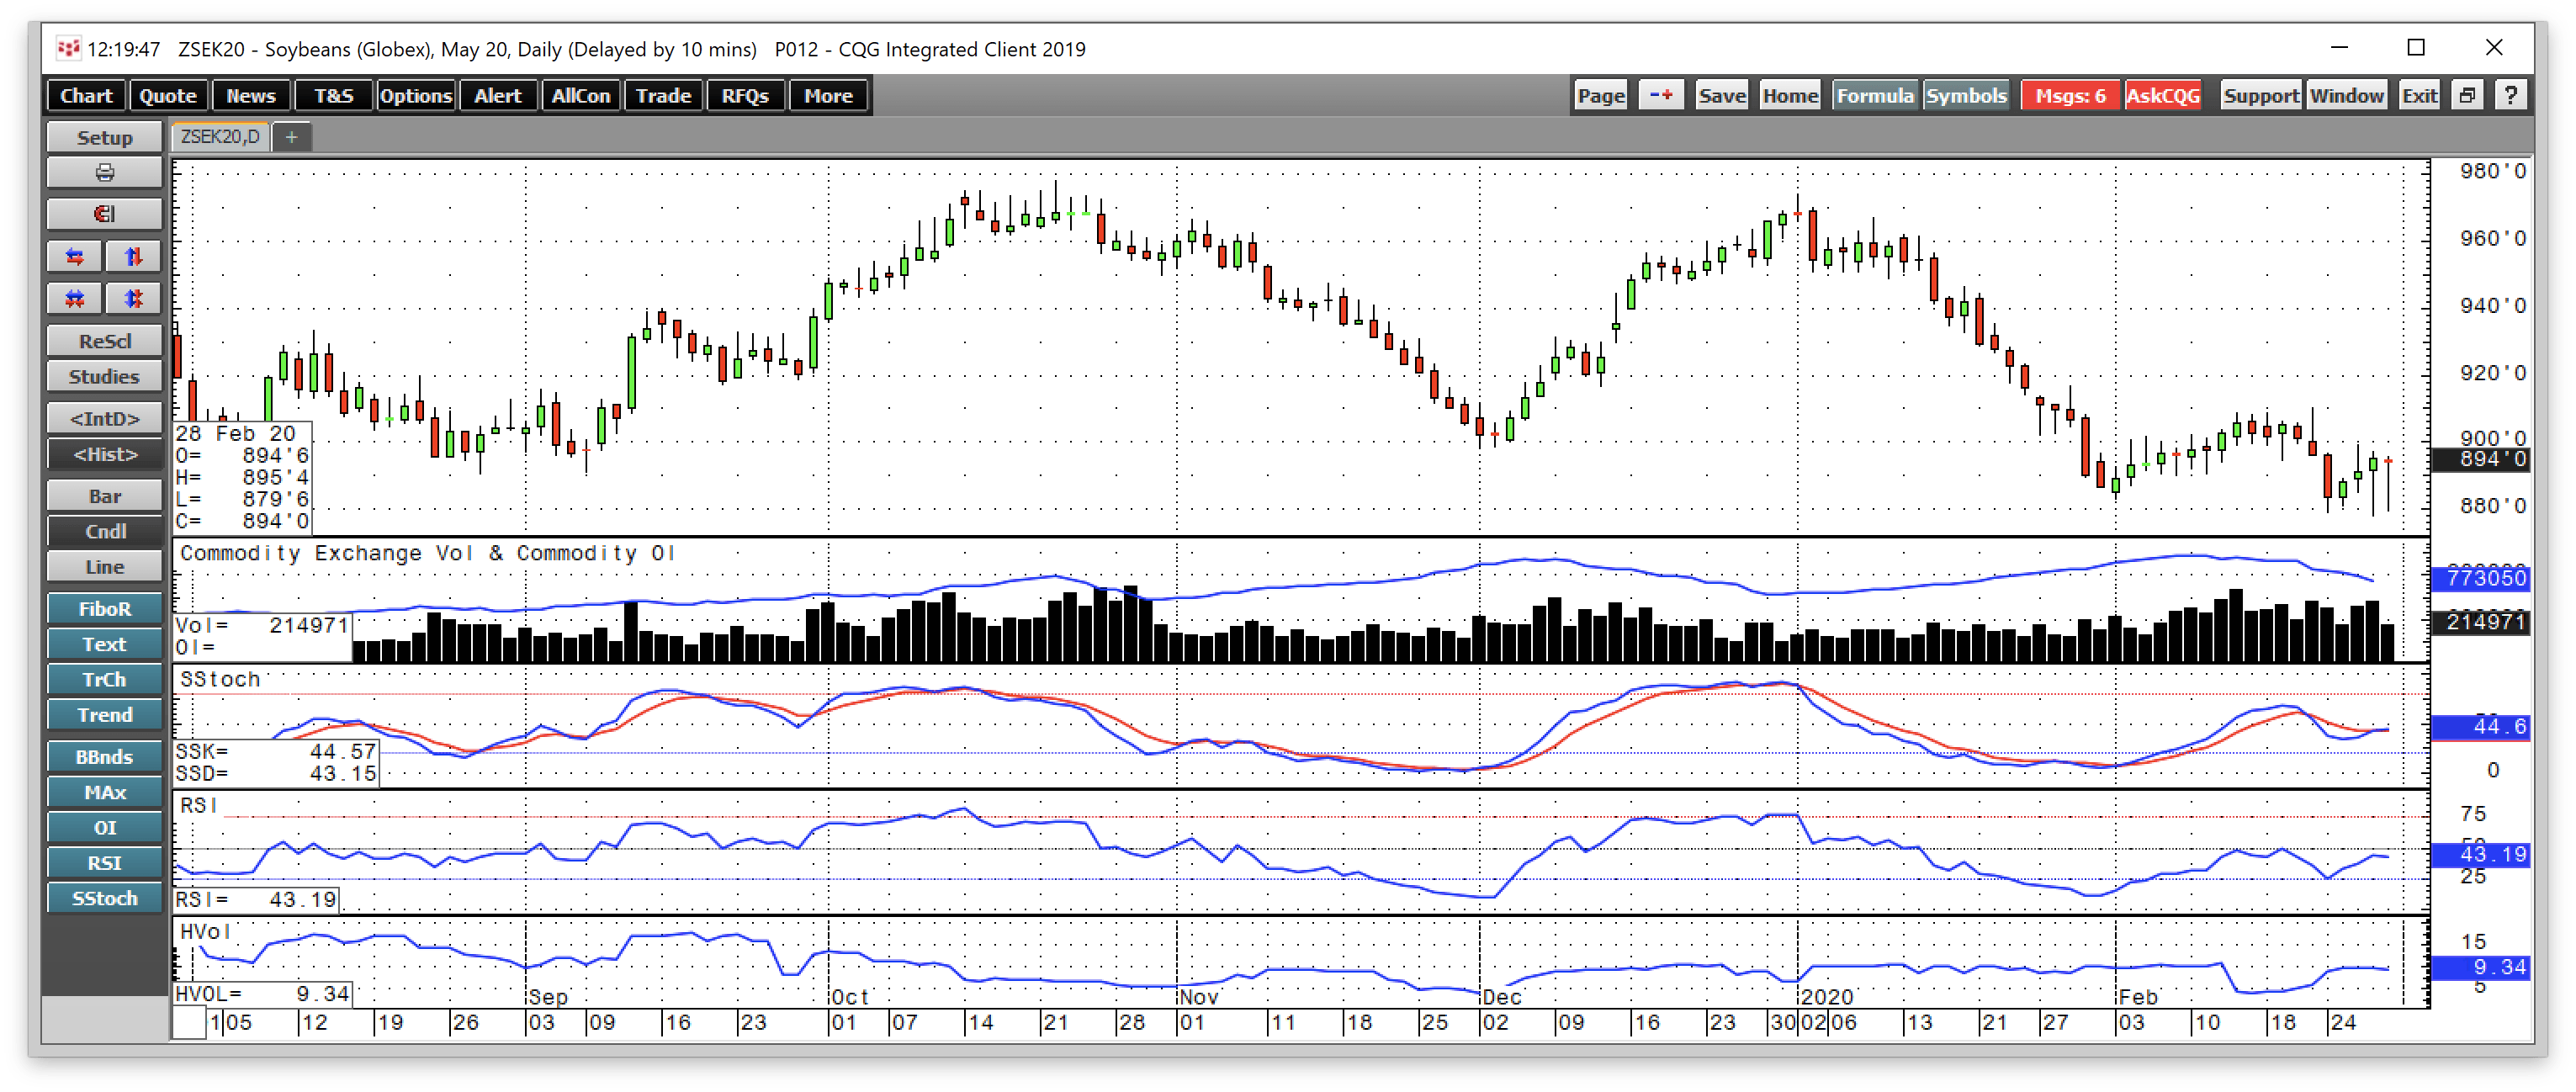Open the Quote menu
This screenshot has height=1092, width=2576.
tap(168, 96)
